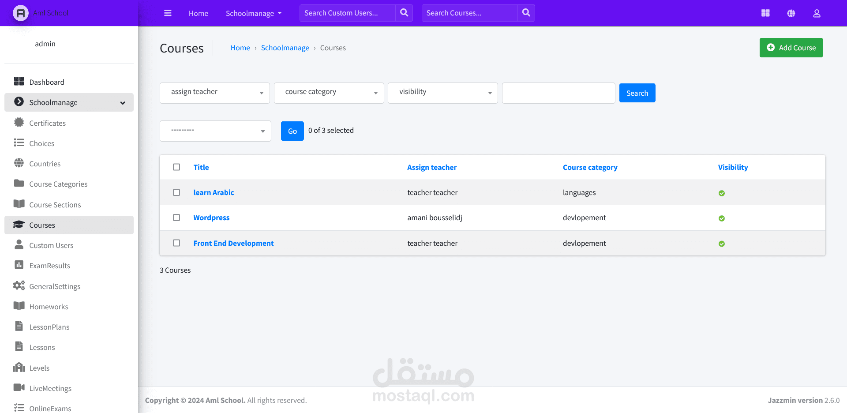Click the Levels school building icon
The width and height of the screenshot is (847, 413).
tap(19, 367)
